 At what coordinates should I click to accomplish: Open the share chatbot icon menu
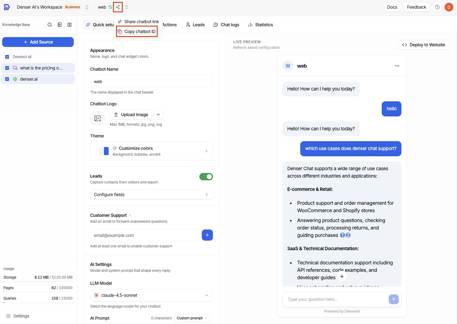[118, 7]
